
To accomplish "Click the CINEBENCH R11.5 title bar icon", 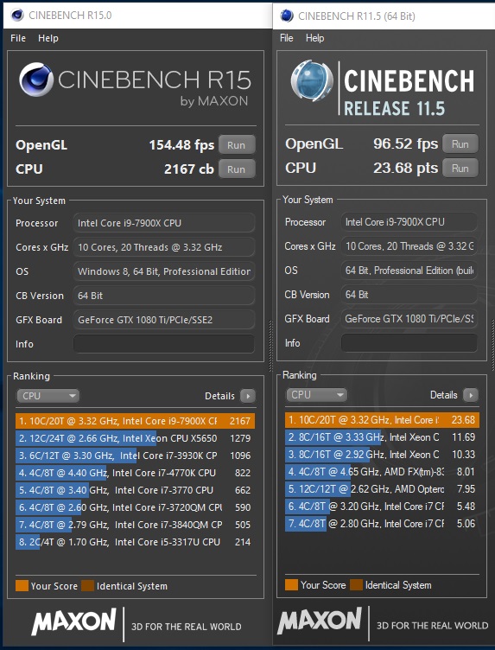I will tap(287, 16).
